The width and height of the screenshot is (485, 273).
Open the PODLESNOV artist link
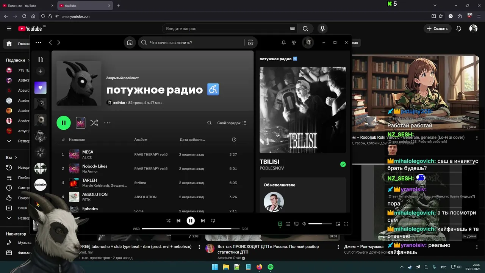[x=272, y=168]
